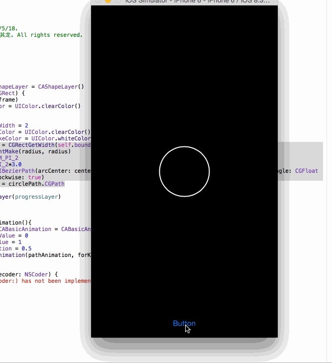Click the "GRect) {" line in the editor
Image resolution: width=332 pixels, height=363 pixels.
point(12,93)
